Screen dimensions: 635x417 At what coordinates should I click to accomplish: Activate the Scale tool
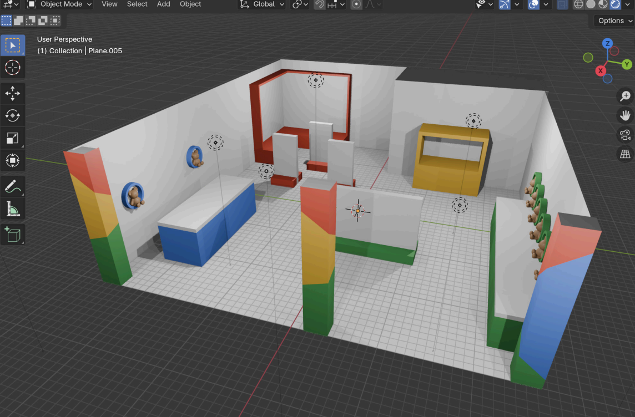click(13, 138)
